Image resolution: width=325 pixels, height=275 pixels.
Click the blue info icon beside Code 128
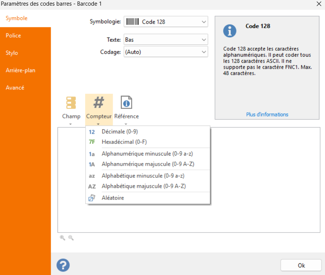230,31
